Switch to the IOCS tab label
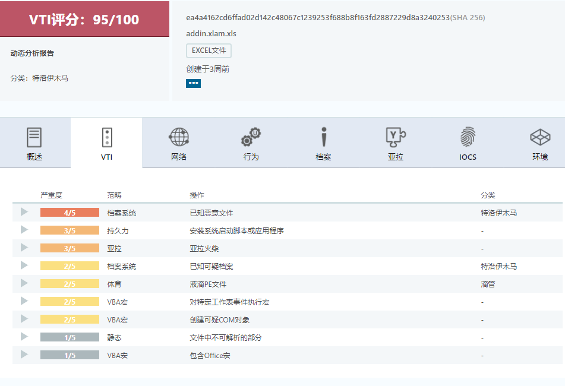565x386 pixels. point(468,157)
